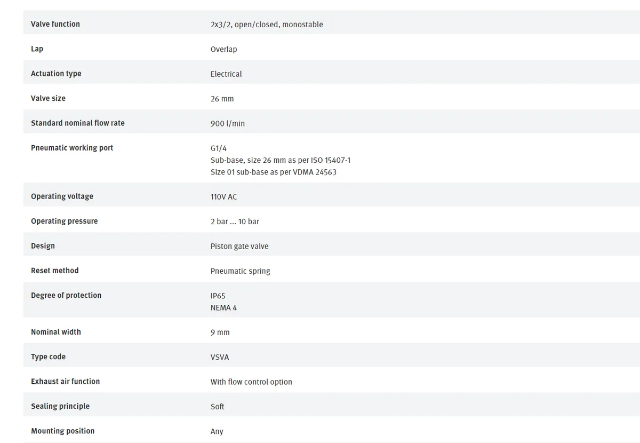Click the Lap row label
This screenshot has width=640, height=443.
click(37, 49)
